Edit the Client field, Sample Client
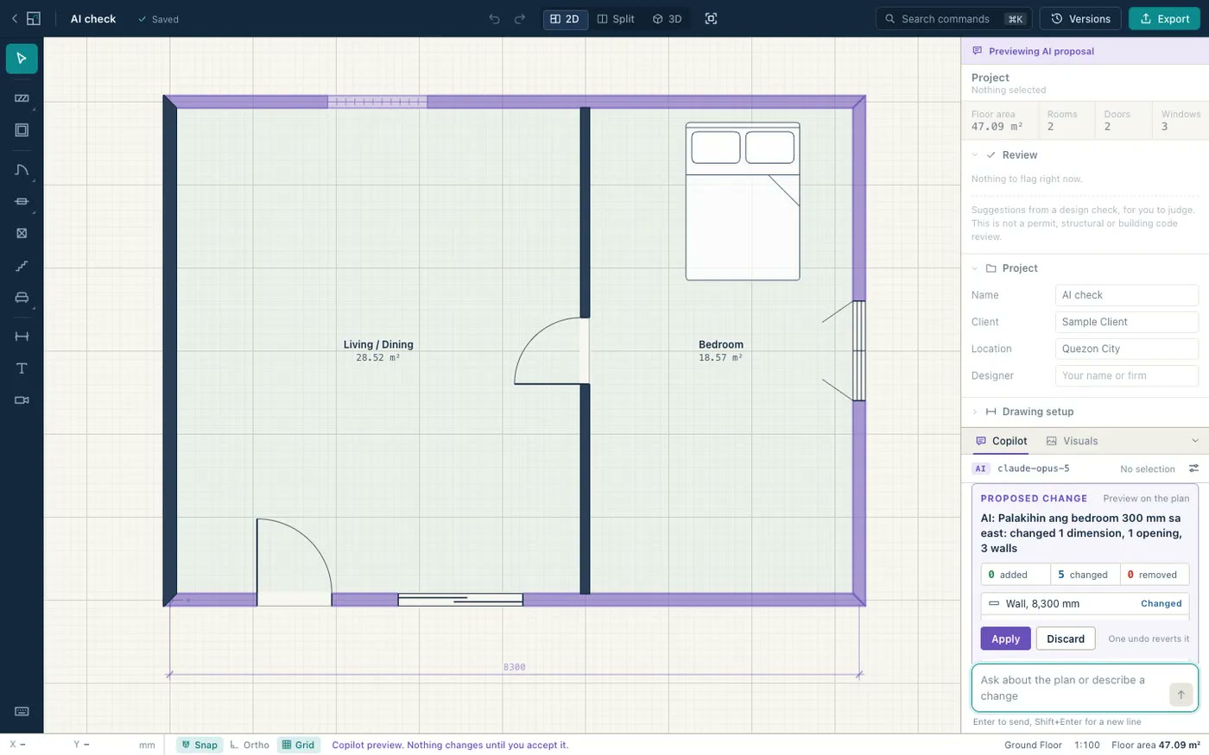The width and height of the screenshot is (1209, 755). pyautogui.click(x=1127, y=322)
